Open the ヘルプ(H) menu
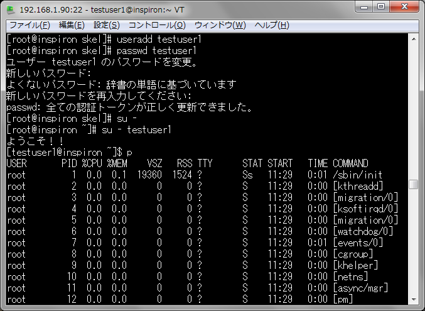This screenshot has width=425, height=311. pos(272,25)
